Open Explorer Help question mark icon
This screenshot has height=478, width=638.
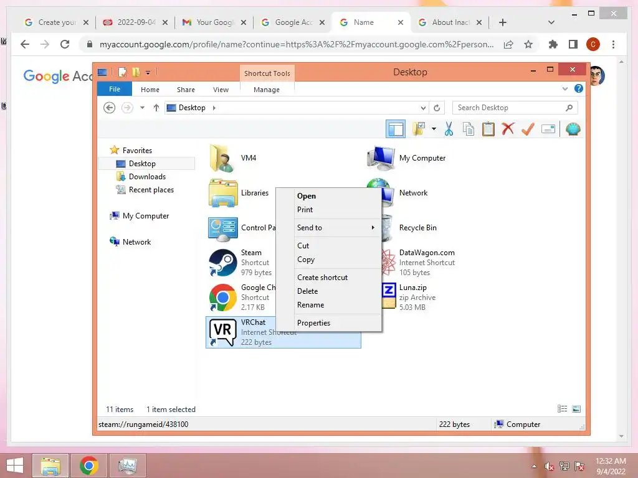click(578, 88)
